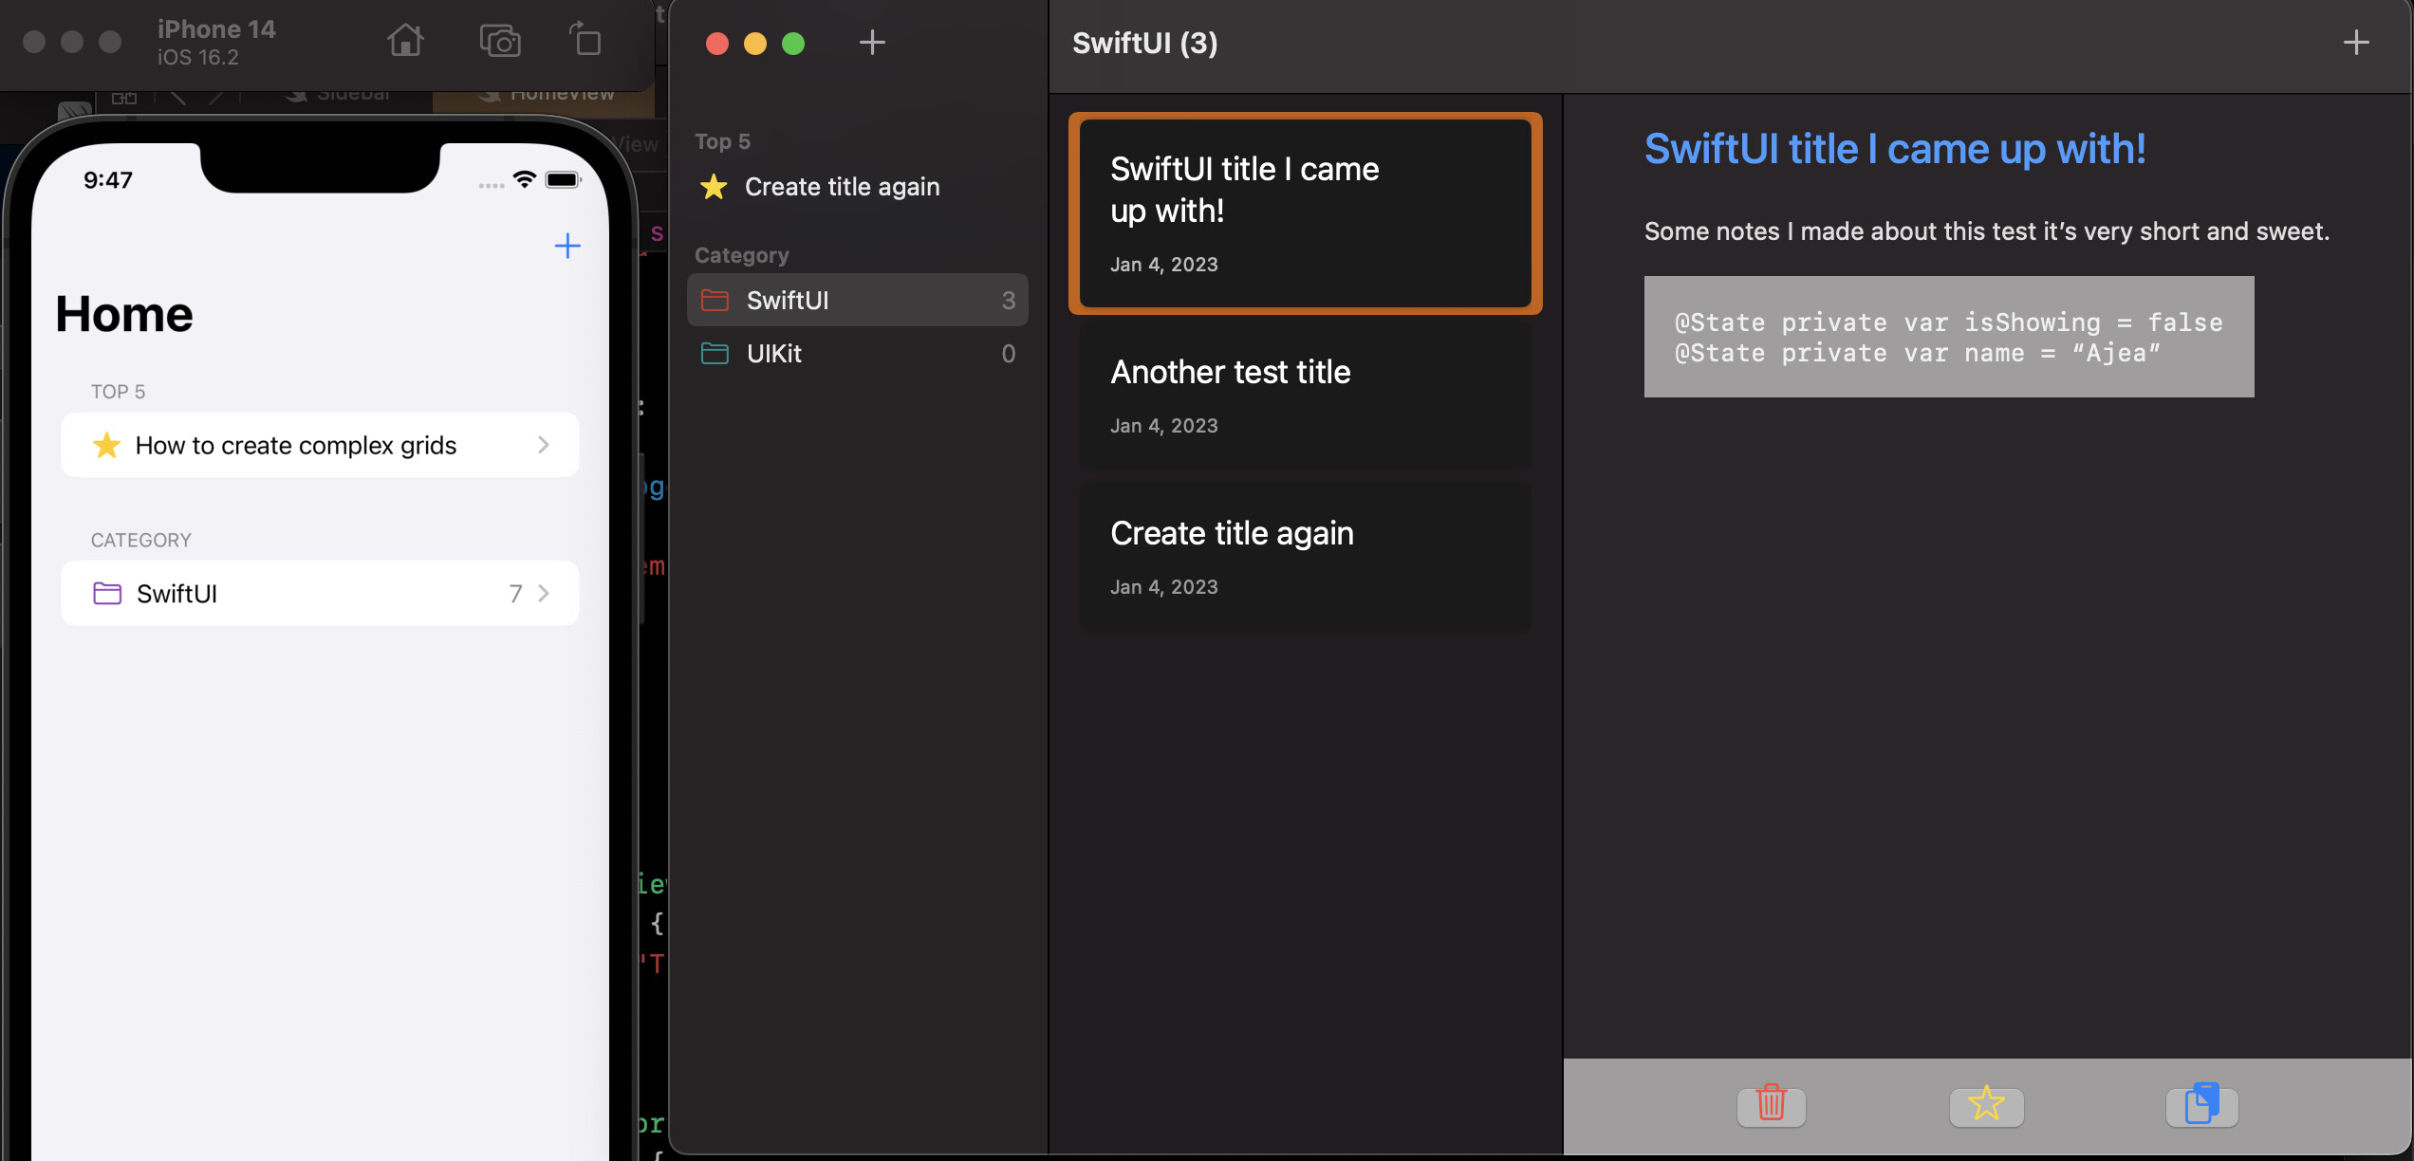Screen dimensions: 2414x1161
Task: Click the count 3 on SwiftUI sidebar row
Action: [1009, 301]
